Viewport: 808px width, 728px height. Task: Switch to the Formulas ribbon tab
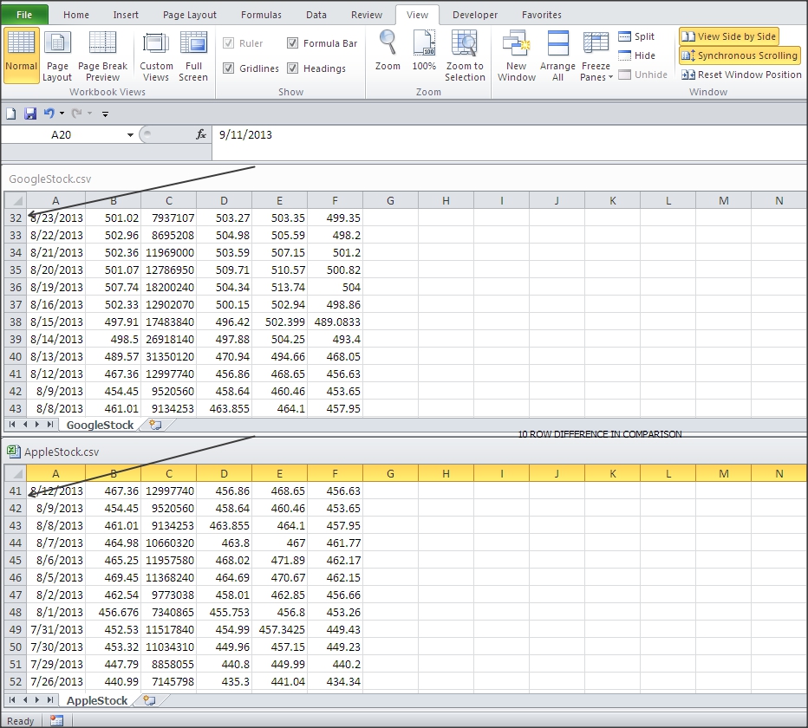[261, 15]
